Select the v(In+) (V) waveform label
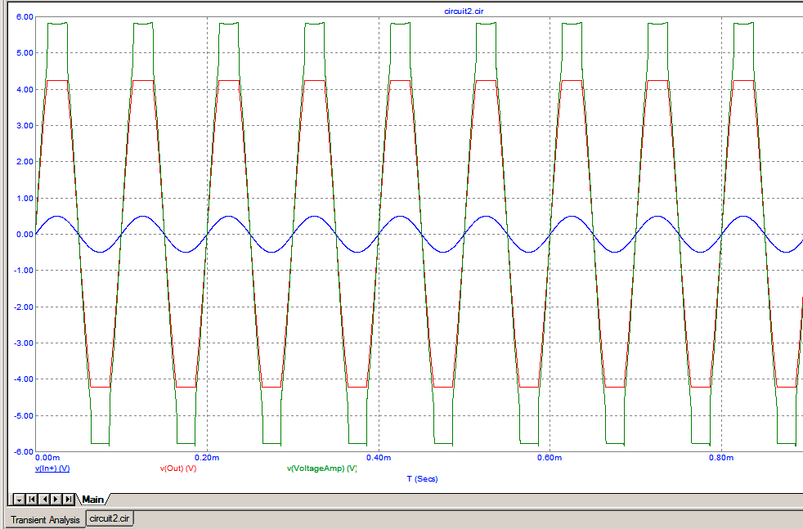The width and height of the screenshot is (803, 529). (52, 468)
